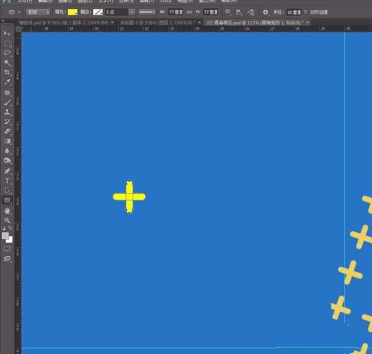Select the Pen tool
The width and height of the screenshot is (372, 354).
pos(7,171)
